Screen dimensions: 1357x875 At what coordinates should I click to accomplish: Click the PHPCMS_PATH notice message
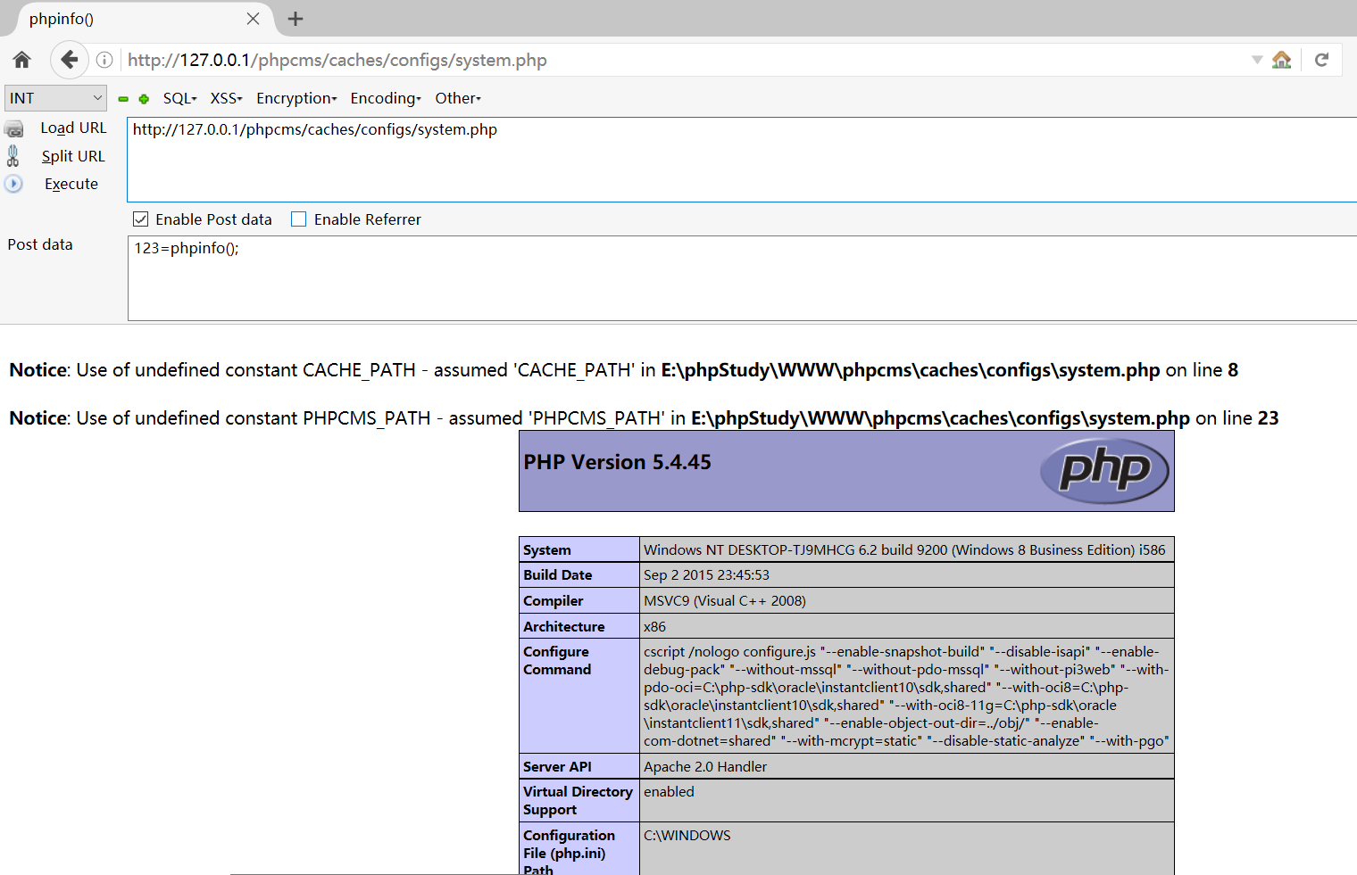tap(644, 418)
